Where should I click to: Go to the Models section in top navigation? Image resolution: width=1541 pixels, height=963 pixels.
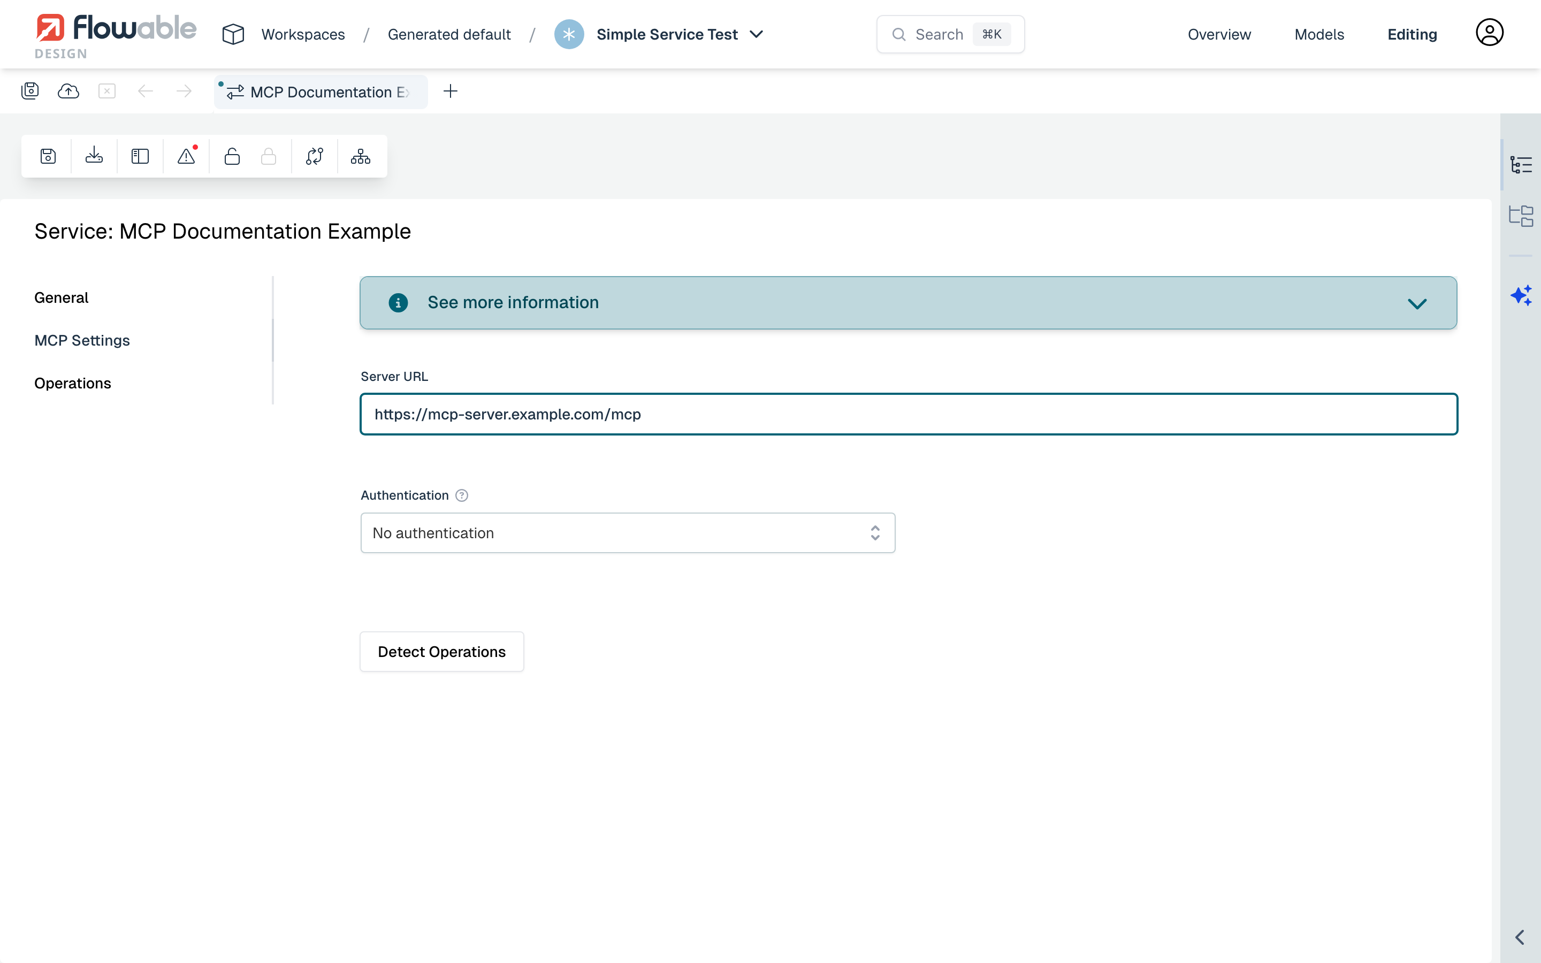(1319, 34)
